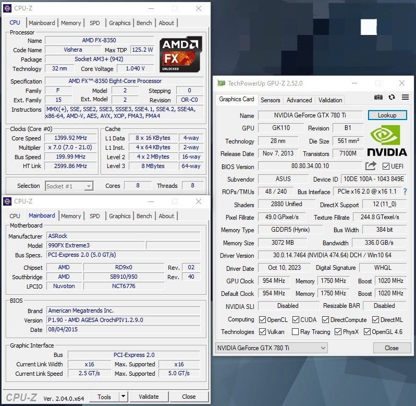This screenshot has width=416, height=406.
Task: Toggle the DirectML checkbox
Action: click(375, 319)
